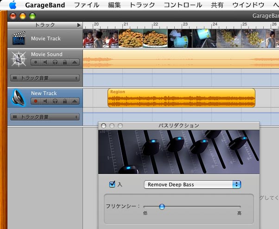
Task: Click the New Track name label
Action: coord(44,93)
